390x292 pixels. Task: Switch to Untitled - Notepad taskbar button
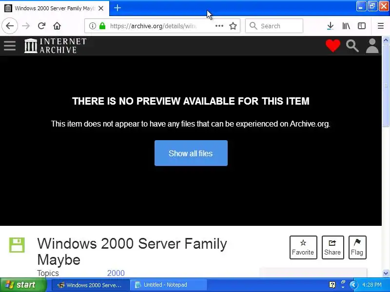click(x=169, y=285)
